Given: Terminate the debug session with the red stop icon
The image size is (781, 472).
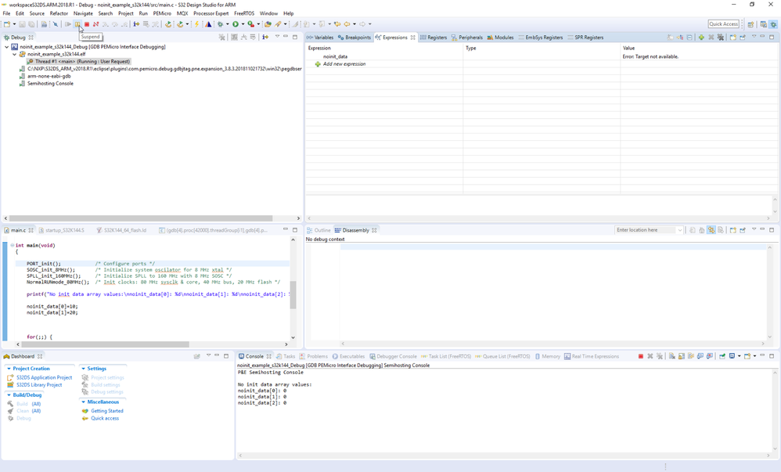Looking at the screenshot, I should coord(87,24).
